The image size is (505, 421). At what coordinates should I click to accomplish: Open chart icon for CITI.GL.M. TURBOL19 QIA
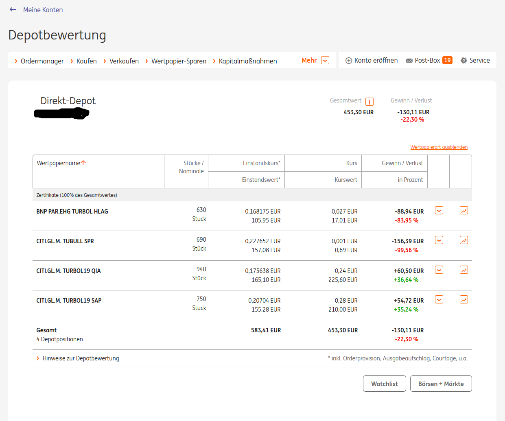point(463,270)
